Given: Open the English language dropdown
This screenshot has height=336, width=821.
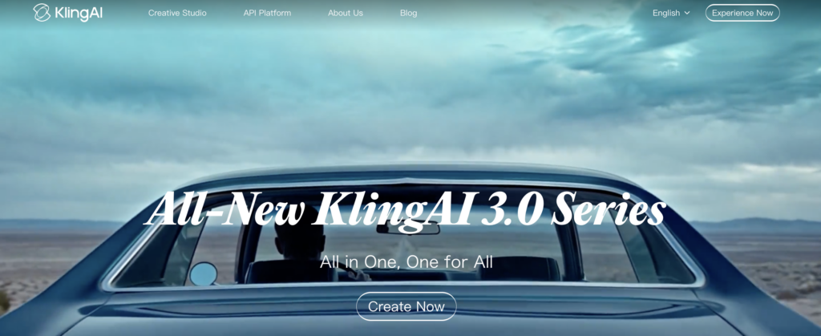Looking at the screenshot, I should coord(671,13).
